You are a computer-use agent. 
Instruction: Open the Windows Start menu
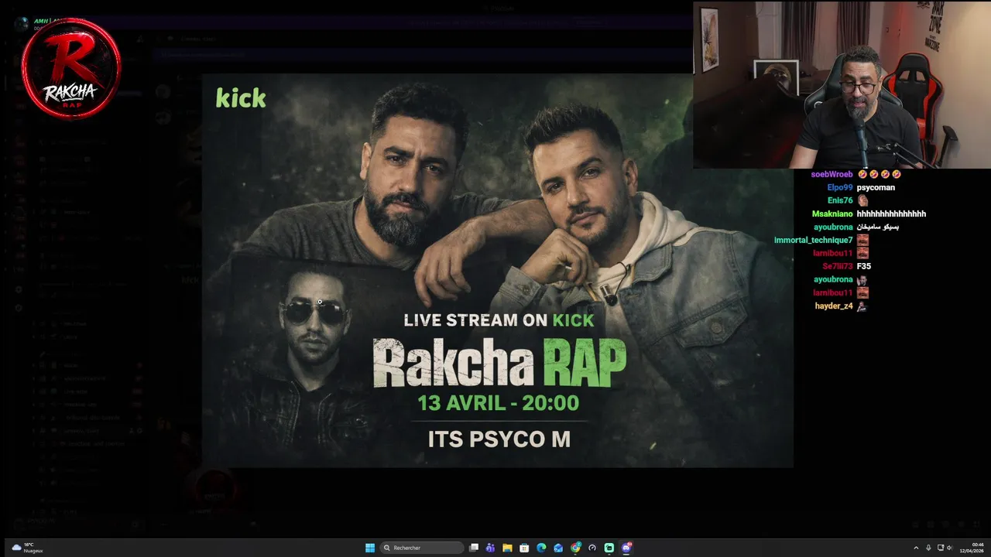tap(370, 548)
